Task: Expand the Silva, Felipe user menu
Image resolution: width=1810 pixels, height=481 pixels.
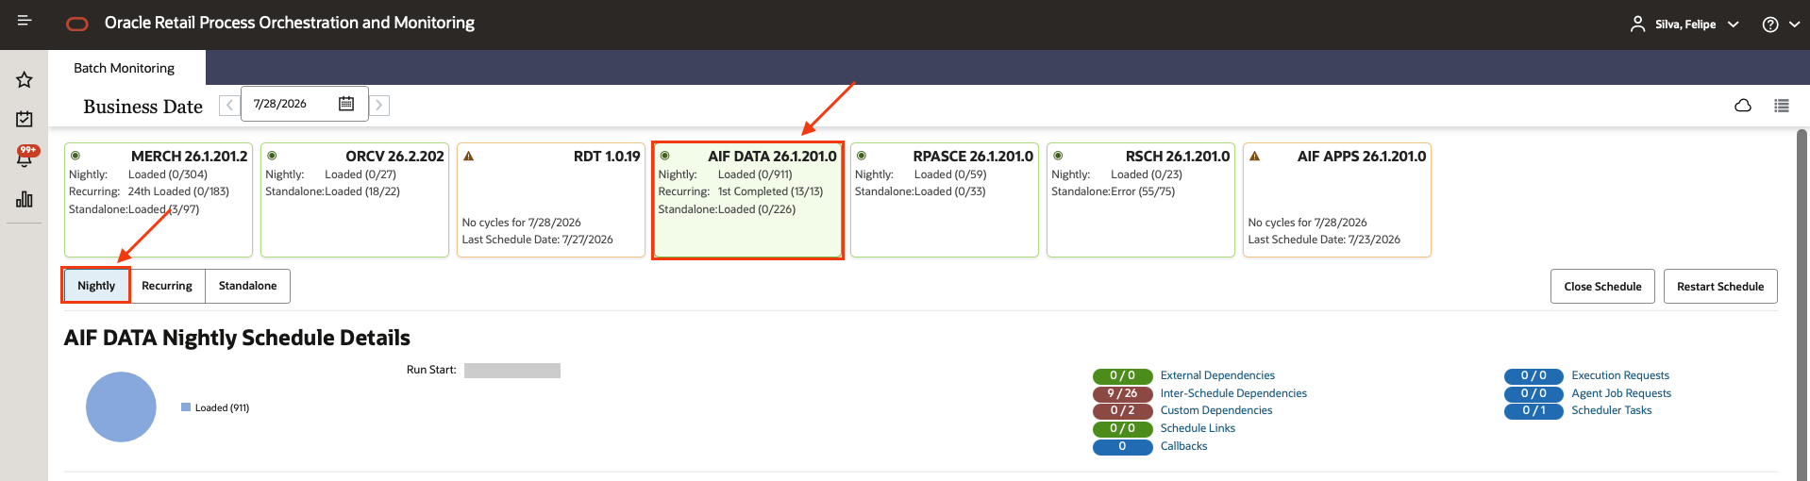Action: click(x=1733, y=25)
